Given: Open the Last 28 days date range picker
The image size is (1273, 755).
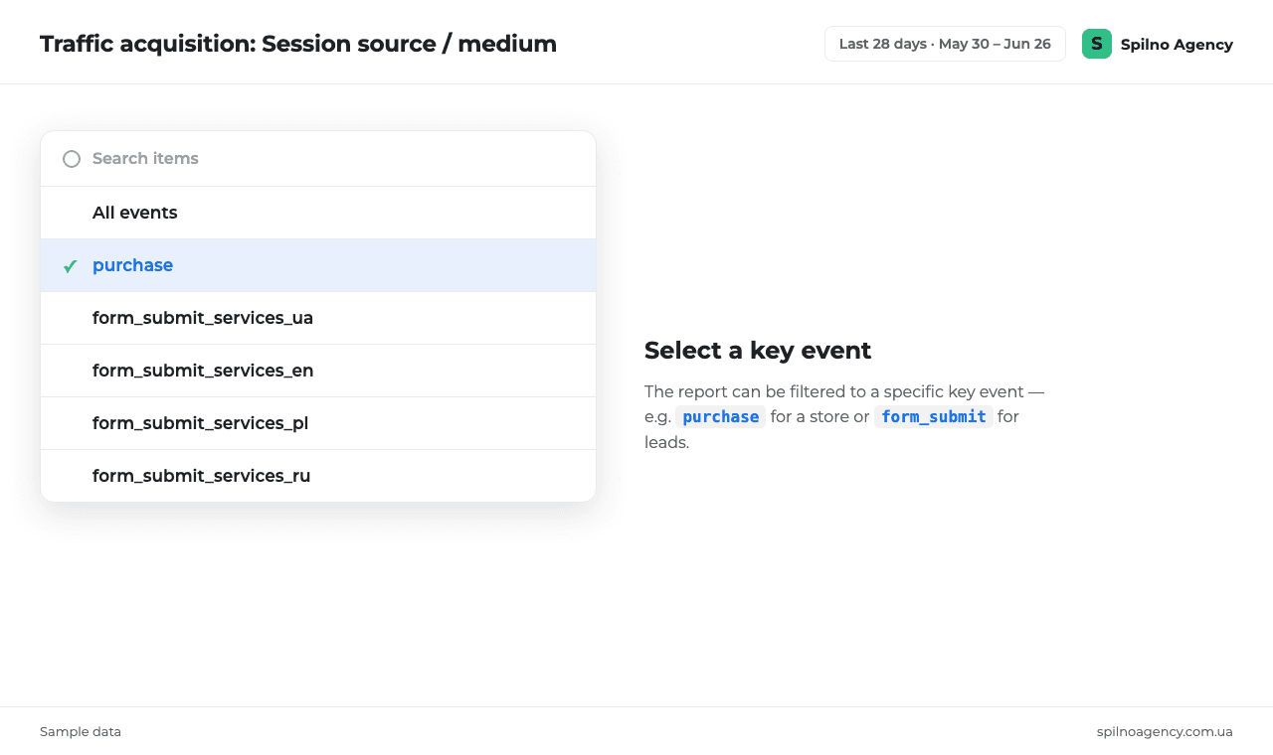Looking at the screenshot, I should 945,44.
